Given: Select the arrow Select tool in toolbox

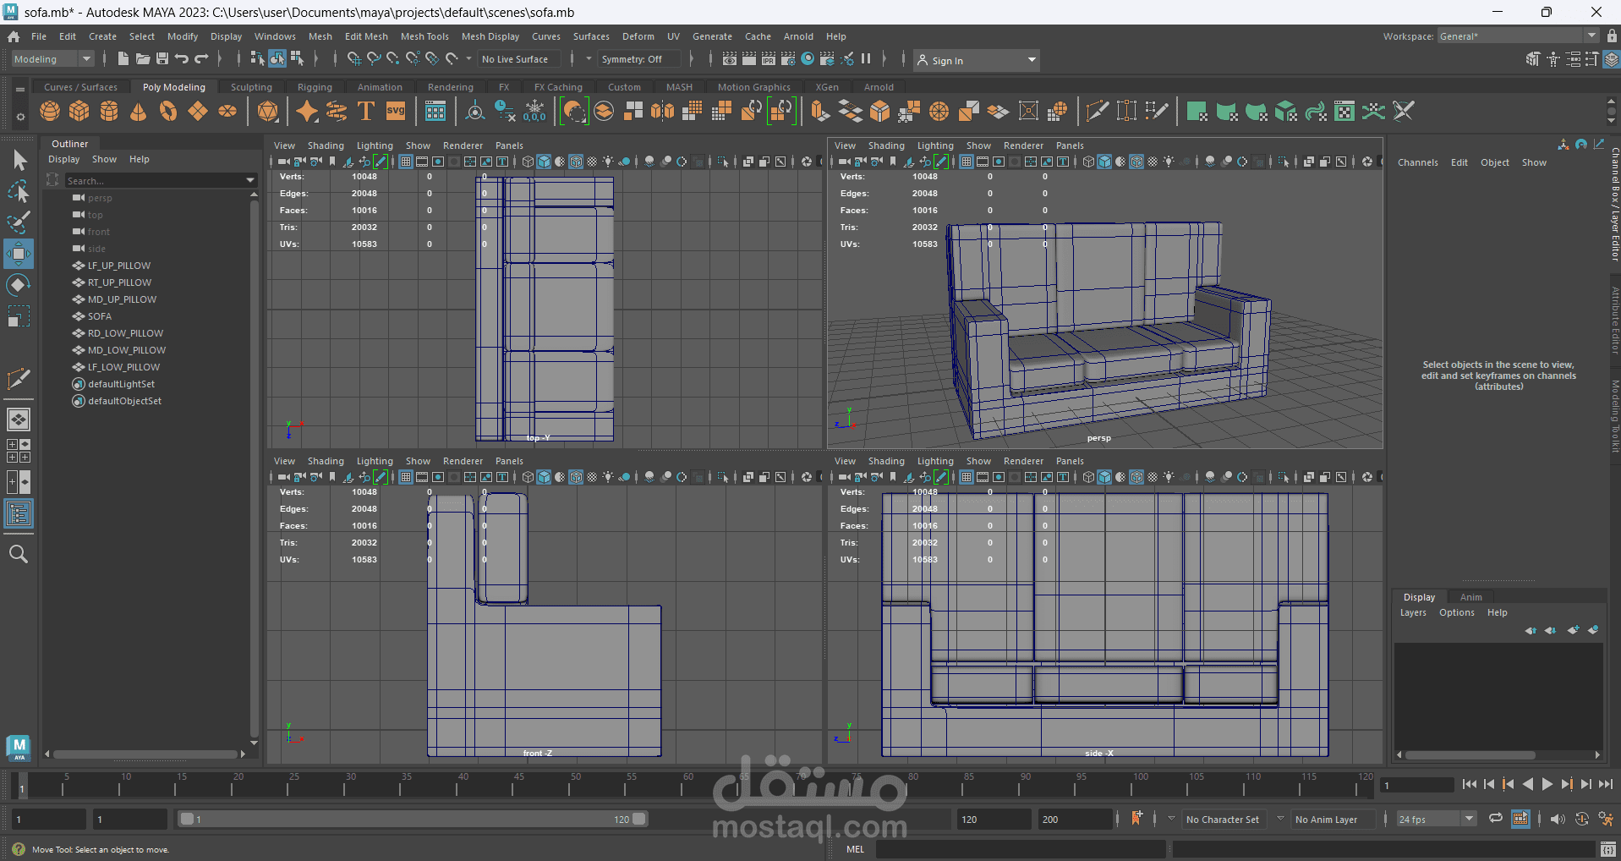Looking at the screenshot, I should point(19,160).
